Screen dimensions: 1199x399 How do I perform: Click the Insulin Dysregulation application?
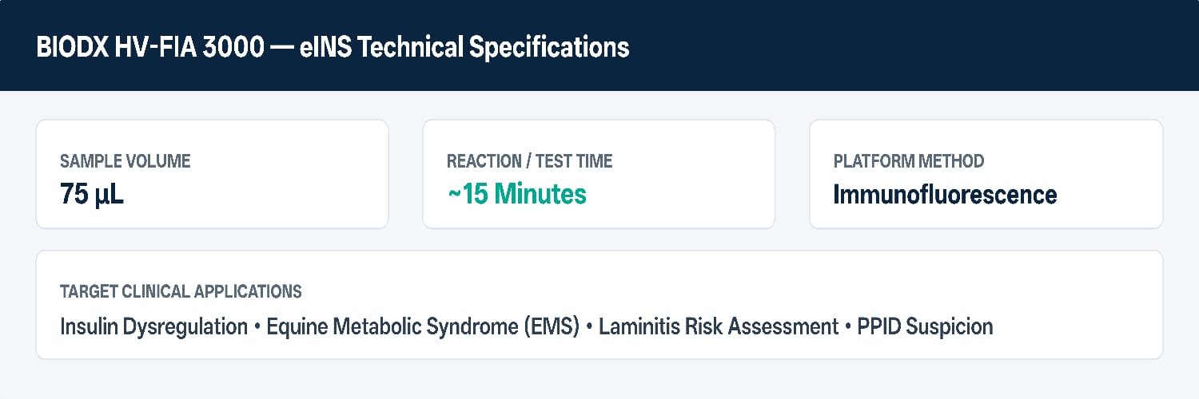(153, 326)
